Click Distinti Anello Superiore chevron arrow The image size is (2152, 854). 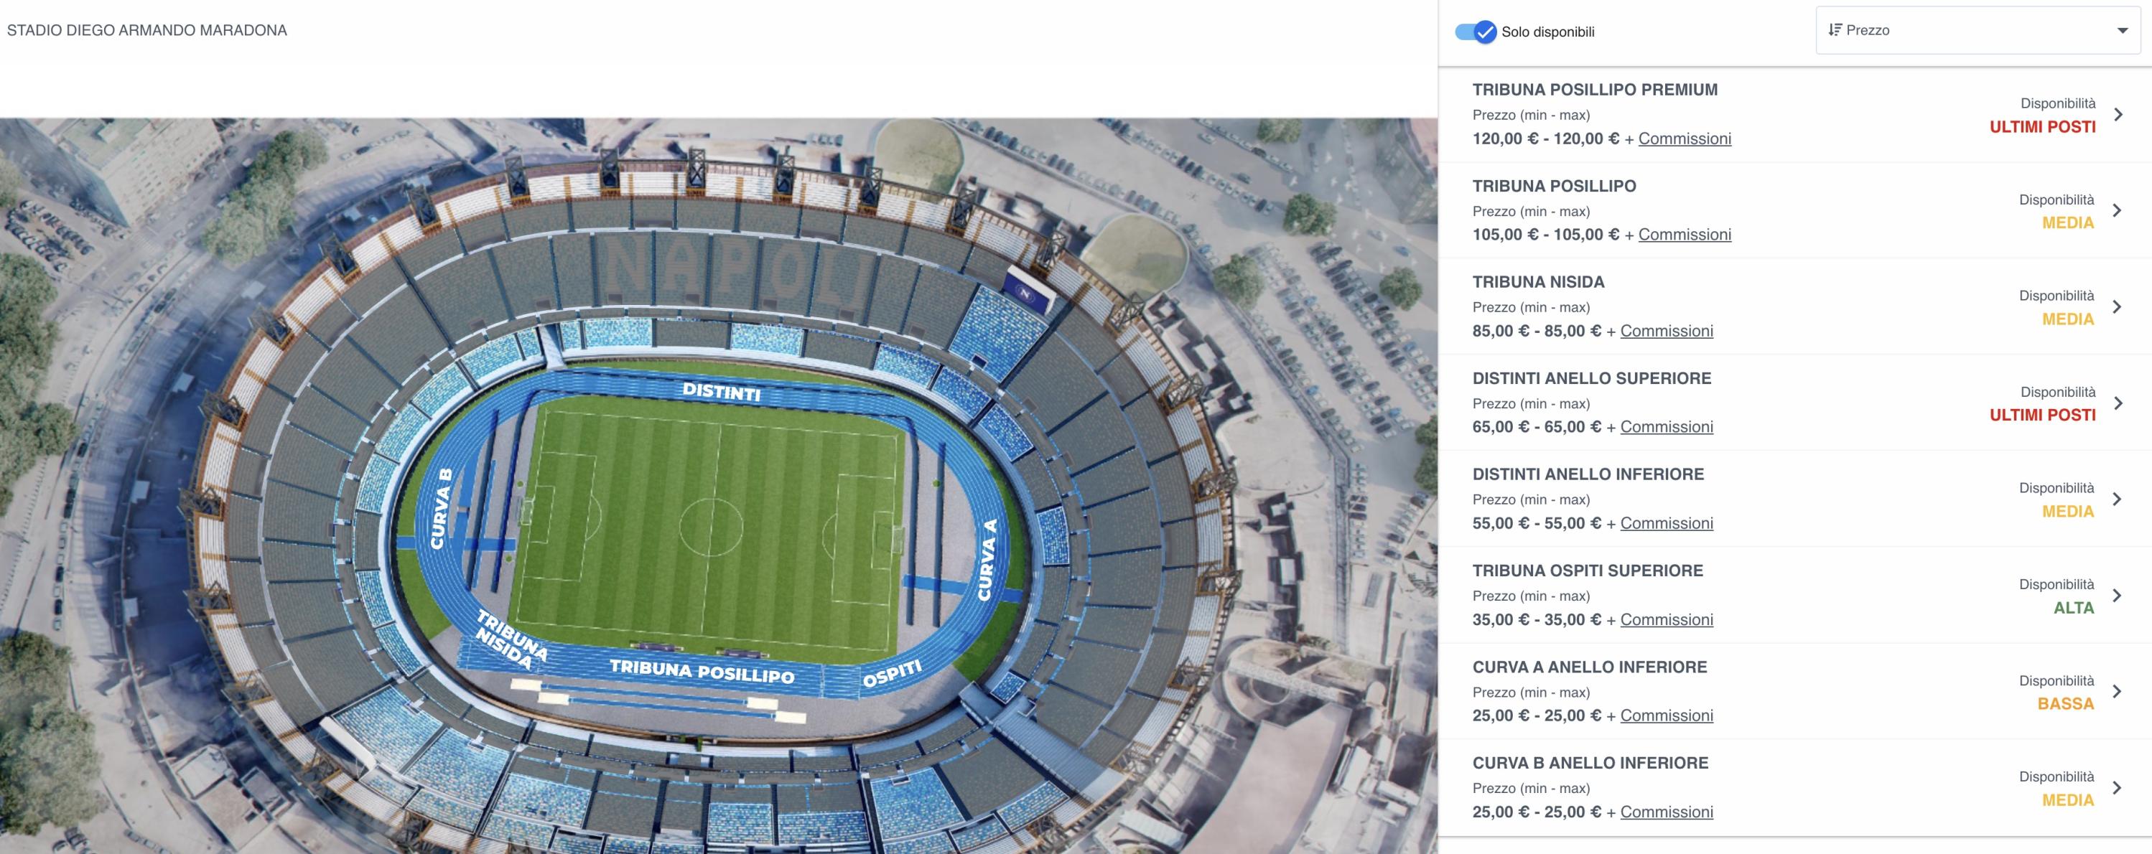click(2118, 404)
